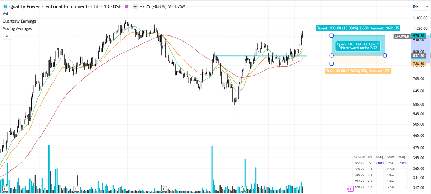
Task: Click the bottom stop-loss square handle
Action: point(332,64)
